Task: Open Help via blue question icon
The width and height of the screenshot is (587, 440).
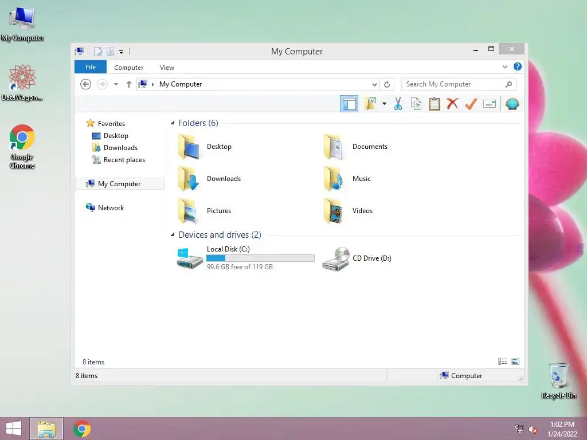Action: pyautogui.click(x=518, y=66)
